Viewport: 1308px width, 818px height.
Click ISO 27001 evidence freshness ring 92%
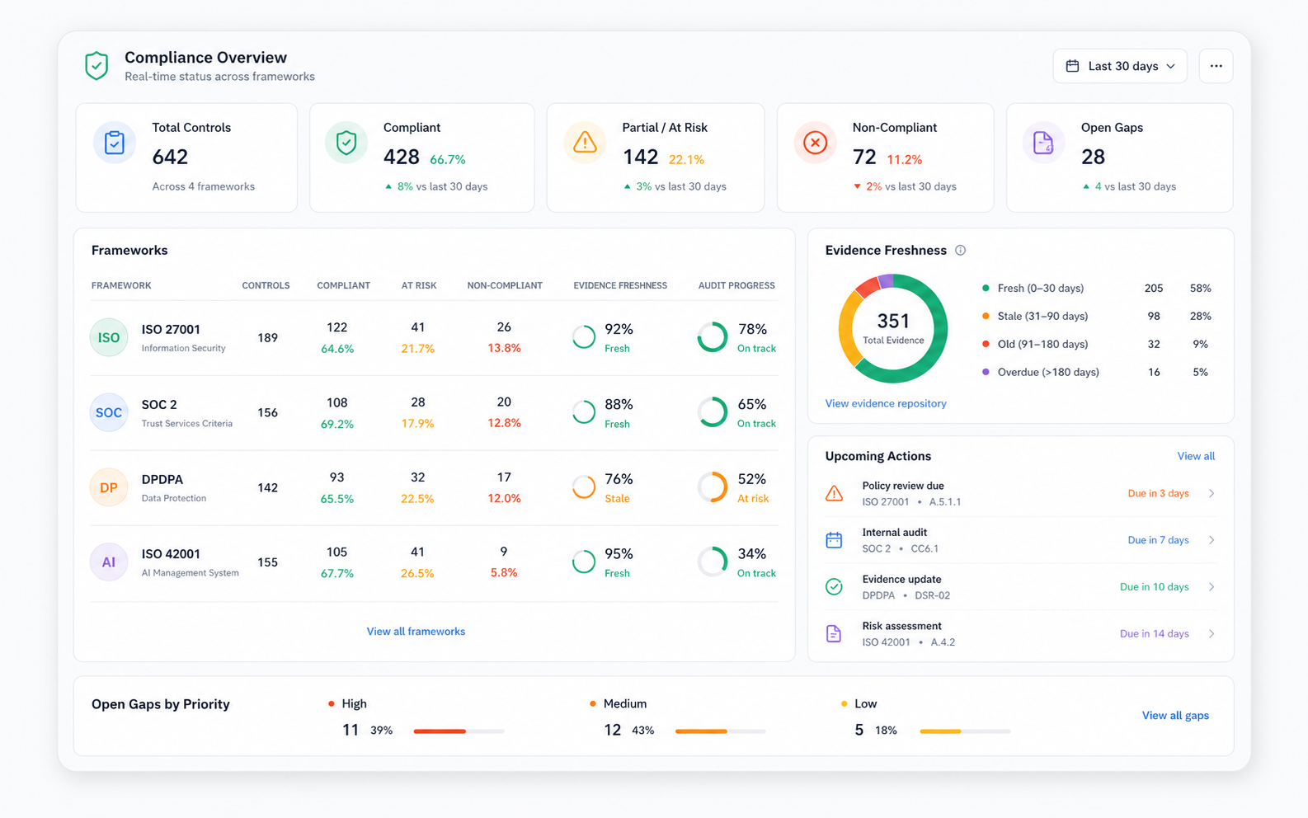coord(584,336)
